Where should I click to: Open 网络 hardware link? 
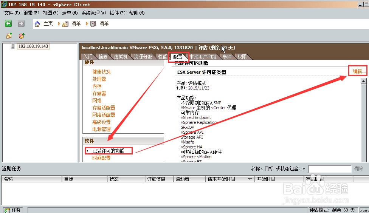(97, 100)
